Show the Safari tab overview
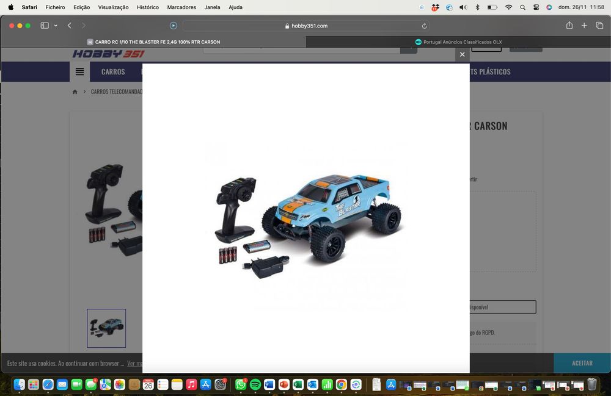 (x=599, y=26)
